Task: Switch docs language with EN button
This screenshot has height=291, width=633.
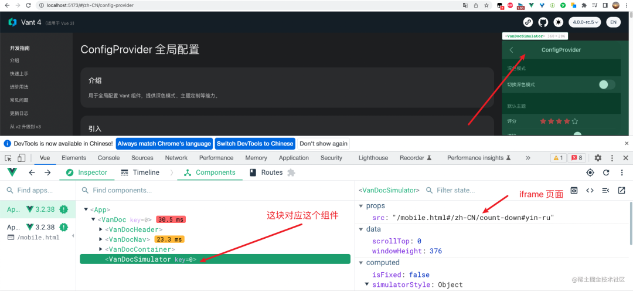Action: (613, 22)
